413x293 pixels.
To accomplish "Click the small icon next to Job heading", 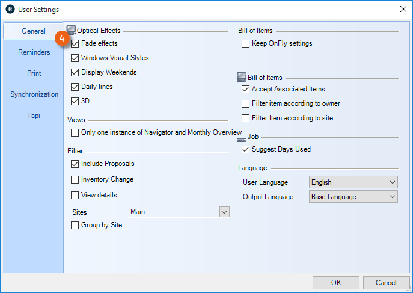I will tap(242, 138).
